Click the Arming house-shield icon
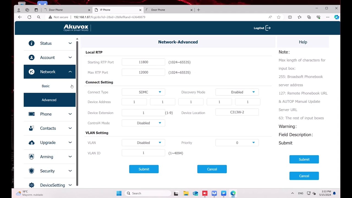 click(x=32, y=157)
